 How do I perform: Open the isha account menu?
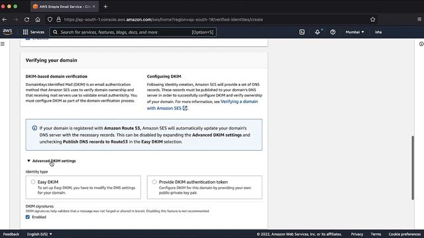pos(378,32)
